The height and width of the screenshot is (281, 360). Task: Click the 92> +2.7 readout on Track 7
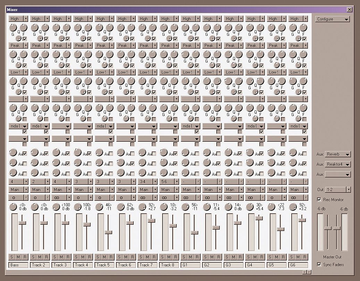[152, 207]
